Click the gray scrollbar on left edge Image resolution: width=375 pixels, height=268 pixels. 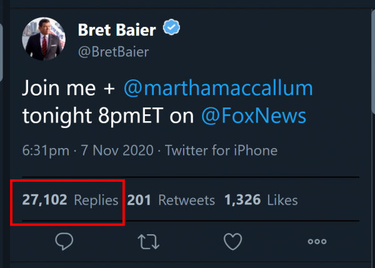2,37
